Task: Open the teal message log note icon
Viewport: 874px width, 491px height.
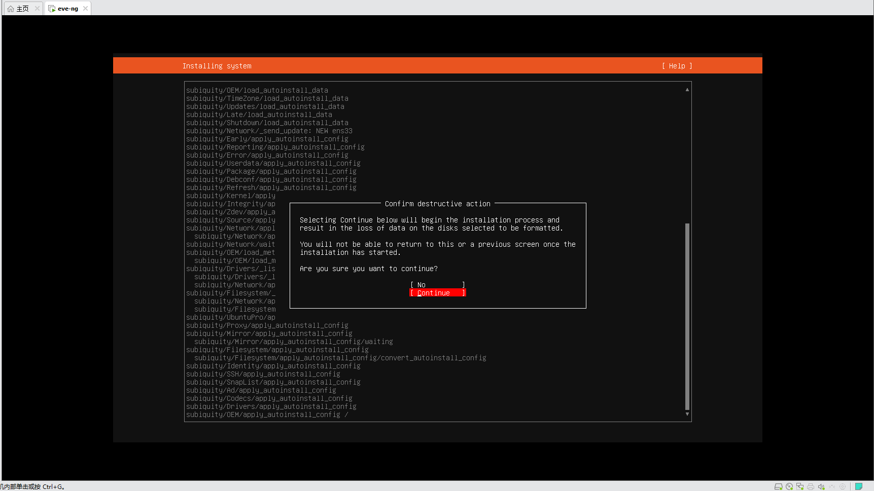Action: coord(859,486)
